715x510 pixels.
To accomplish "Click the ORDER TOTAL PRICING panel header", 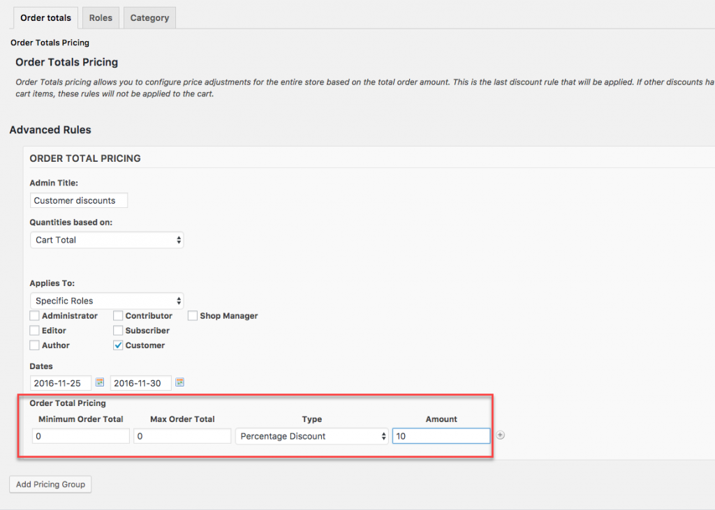I will coord(85,158).
